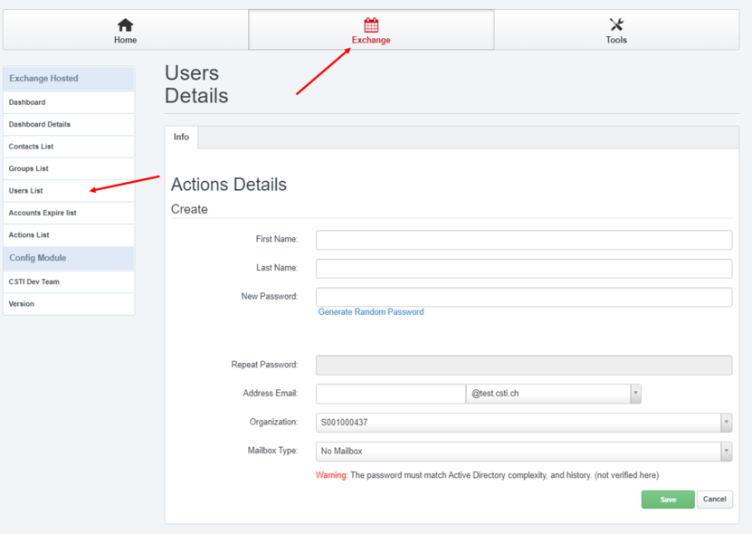This screenshot has height=534, width=752.
Task: Click the Repeat Password label
Action: (264, 365)
